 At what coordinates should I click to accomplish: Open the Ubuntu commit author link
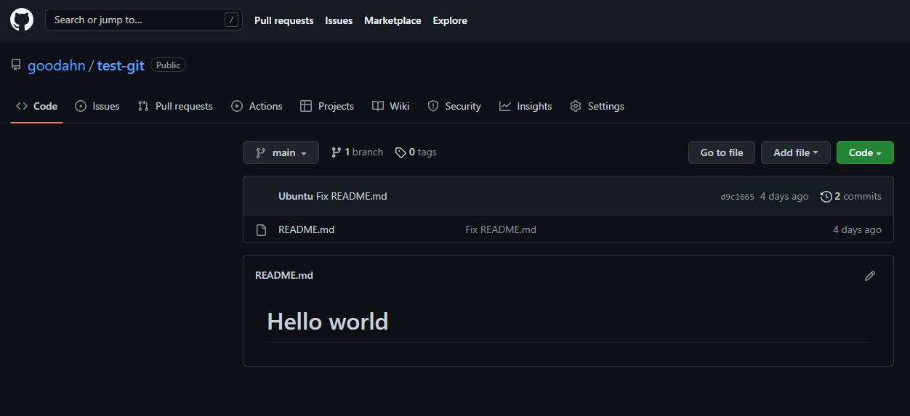click(x=296, y=196)
